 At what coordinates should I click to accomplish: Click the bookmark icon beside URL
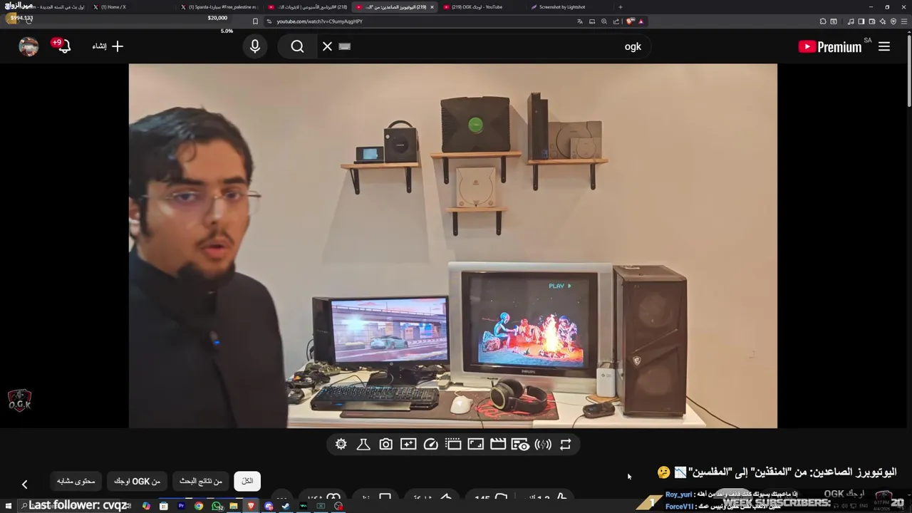point(255,21)
